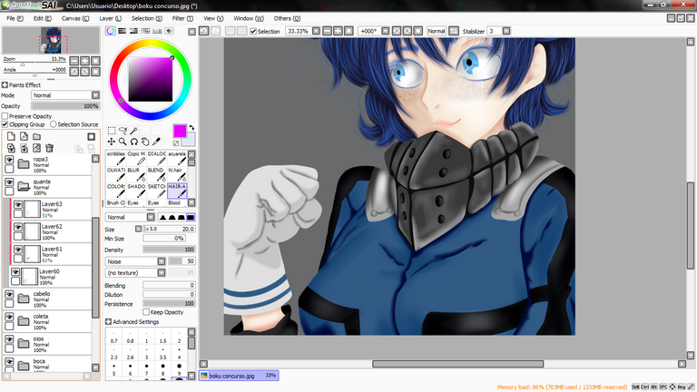The image size is (697, 392).
Task: Select the Lasso tool
Action: [x=123, y=131]
